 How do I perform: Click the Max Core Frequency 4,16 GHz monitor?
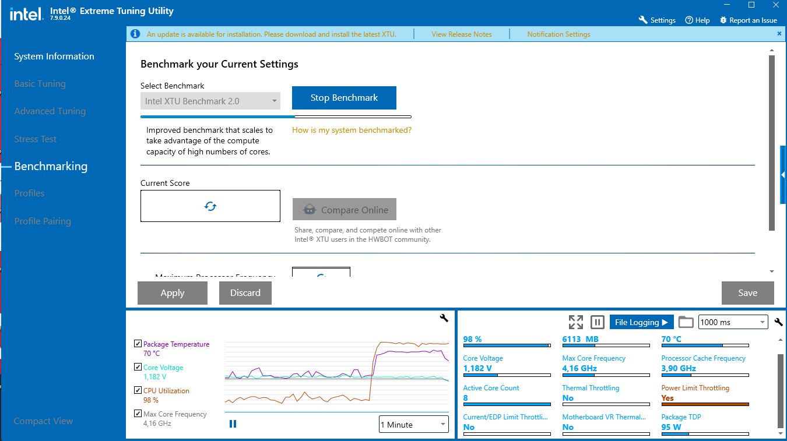coord(606,365)
